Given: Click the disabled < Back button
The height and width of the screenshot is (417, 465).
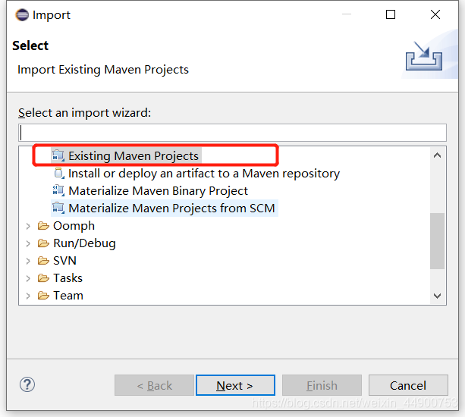Looking at the screenshot, I should click(x=154, y=385).
